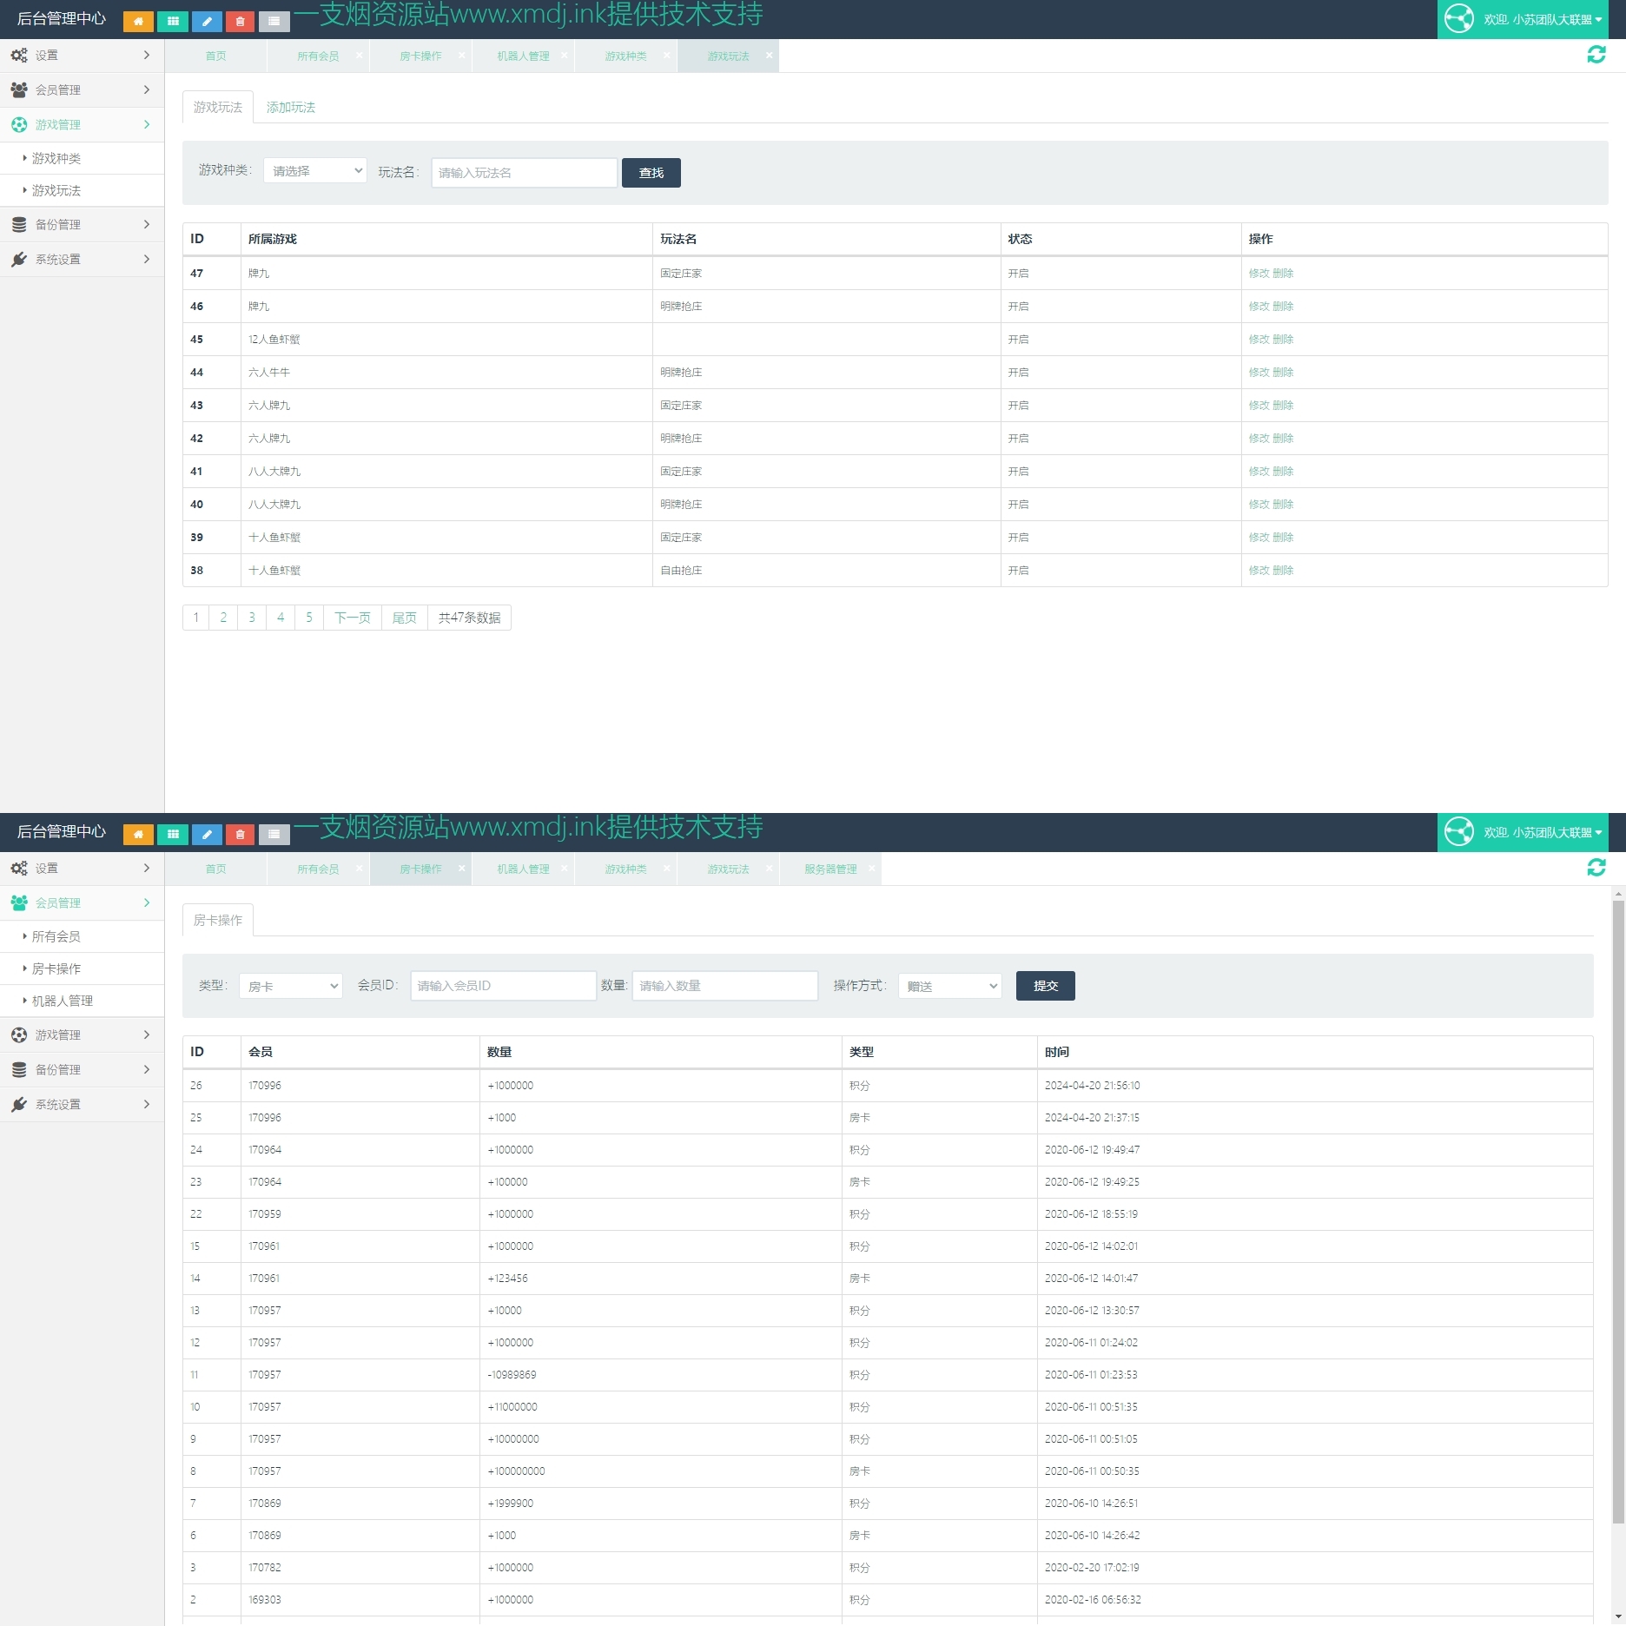
Task: Click green 会员管理 users icon on 房卡操作 screen
Action: tap(19, 902)
